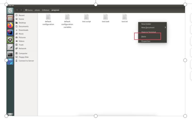192x120 pixels.
Task: Go back with the back arrow
Action: pos(17,10)
